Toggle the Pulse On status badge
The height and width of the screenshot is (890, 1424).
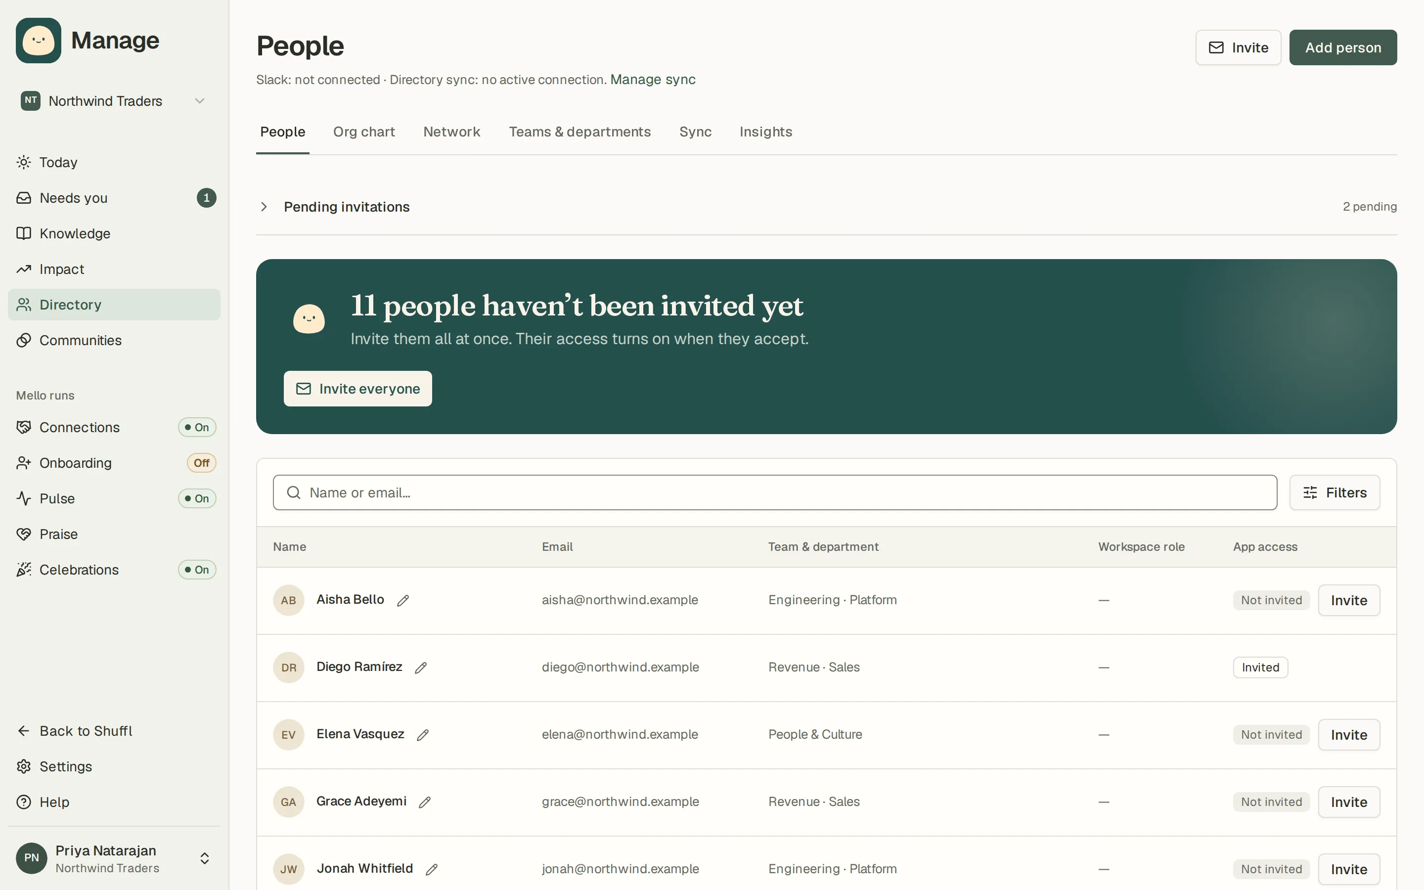[x=197, y=498]
